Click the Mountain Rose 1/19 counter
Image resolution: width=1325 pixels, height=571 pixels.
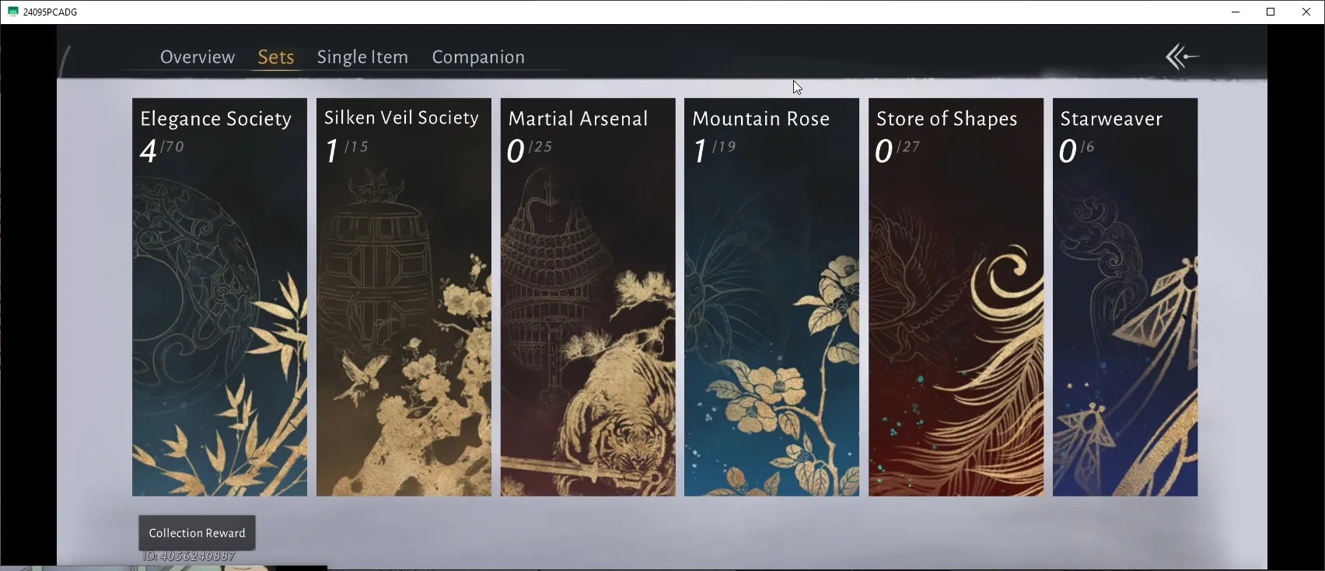pyautogui.click(x=714, y=150)
